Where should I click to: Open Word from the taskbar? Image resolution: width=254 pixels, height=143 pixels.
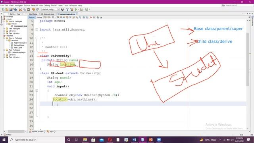pyautogui.click(x=134, y=139)
